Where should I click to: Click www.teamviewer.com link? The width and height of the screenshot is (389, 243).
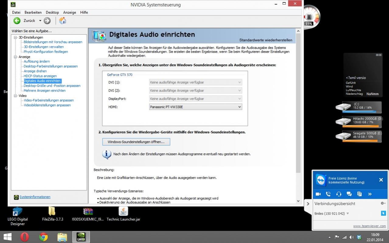369,226
